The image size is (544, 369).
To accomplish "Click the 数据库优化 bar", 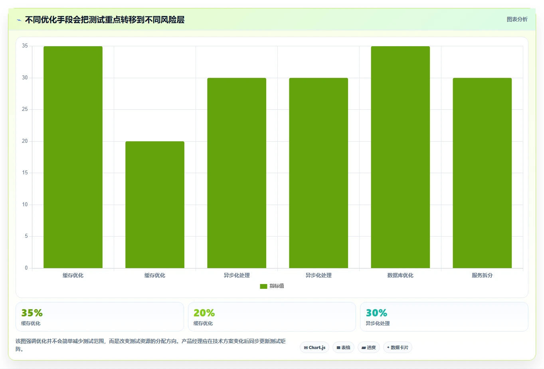I will click(x=400, y=157).
